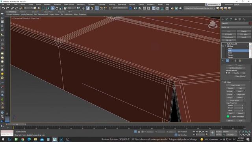Open the Workspaces Default dropdown
The height and width of the screenshot is (142, 252).
coord(242,4)
